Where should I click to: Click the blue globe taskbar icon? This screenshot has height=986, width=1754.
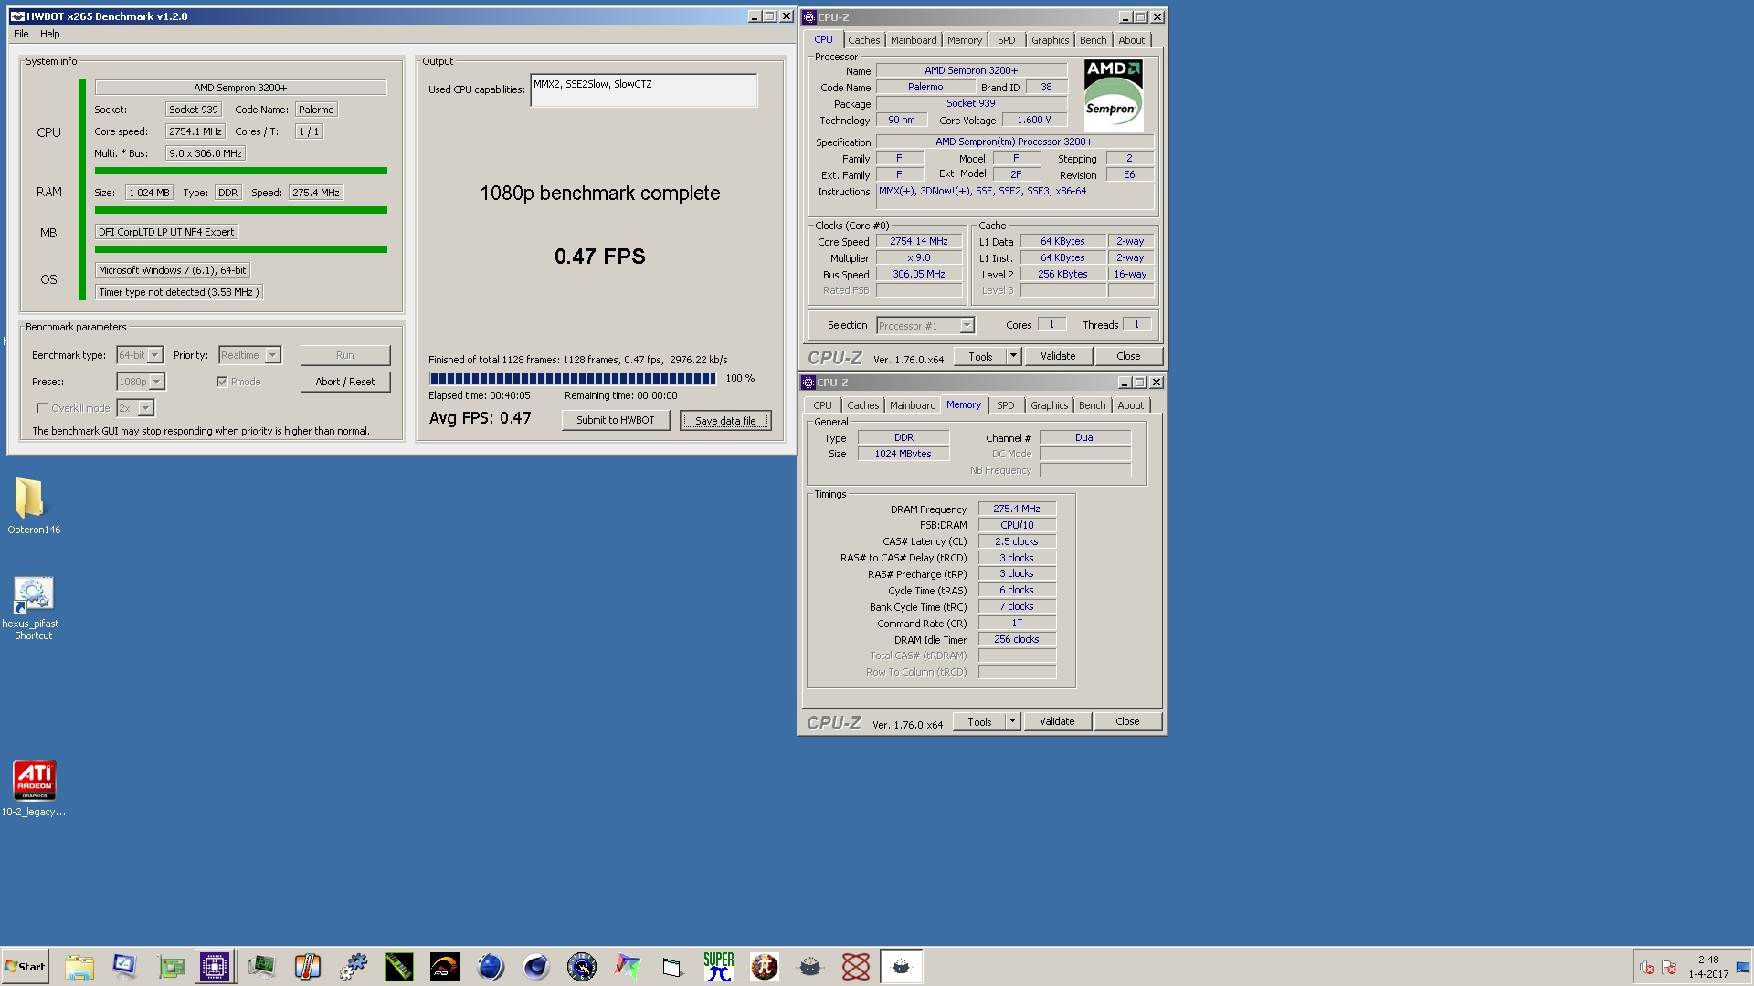click(491, 967)
